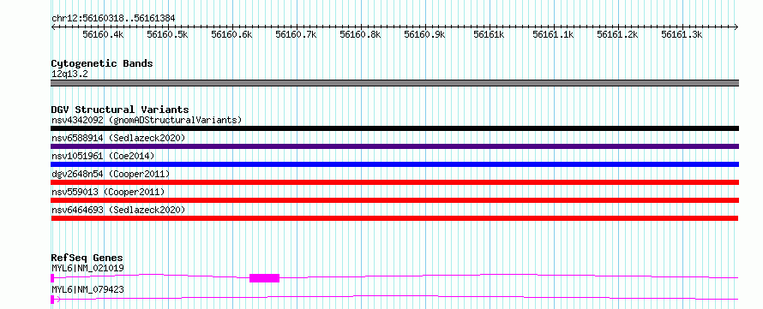
Task: Click the gray 12q13.2 cytogenetic band bar
Action: tap(395, 83)
